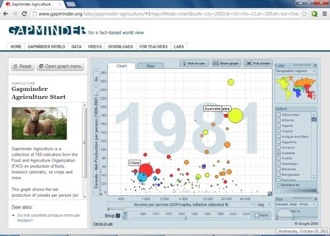Click the year timeline slider handle
This screenshot has height=236, width=330.
[185, 217]
